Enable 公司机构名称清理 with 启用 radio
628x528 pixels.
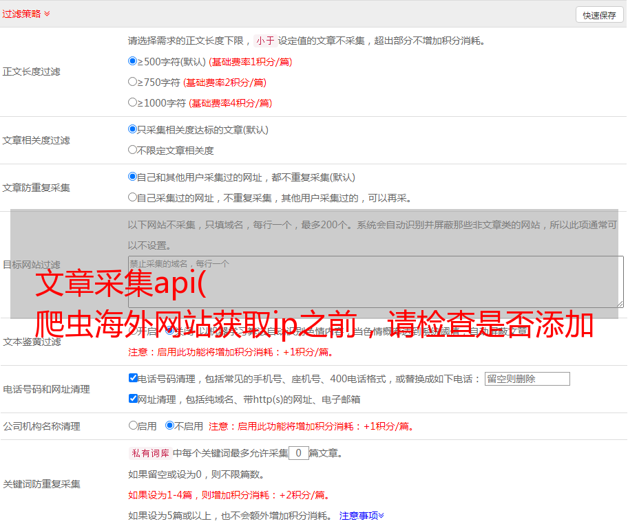[133, 426]
